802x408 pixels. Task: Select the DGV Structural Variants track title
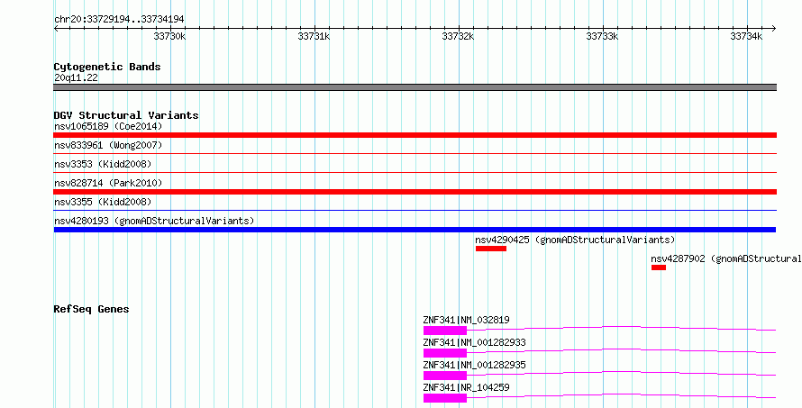pyautogui.click(x=126, y=115)
